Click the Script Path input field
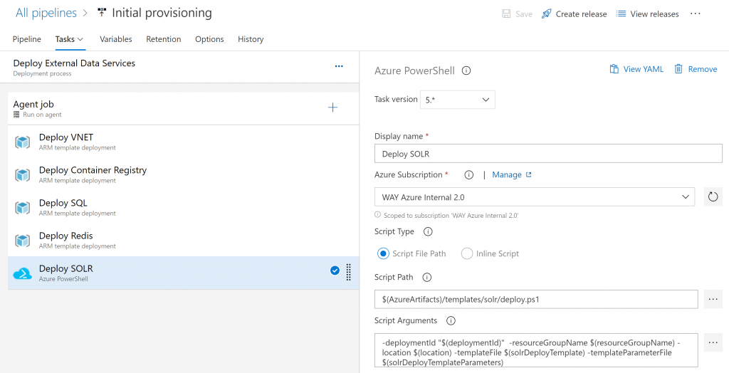The height and width of the screenshot is (373, 729). (537, 299)
